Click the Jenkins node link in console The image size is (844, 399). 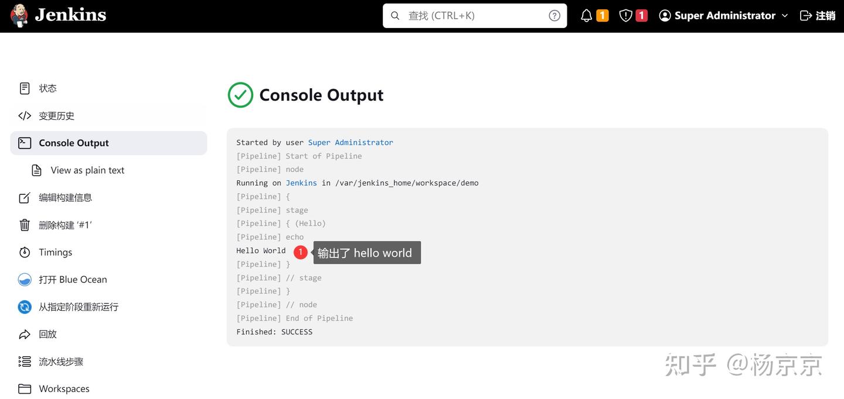[x=301, y=183]
